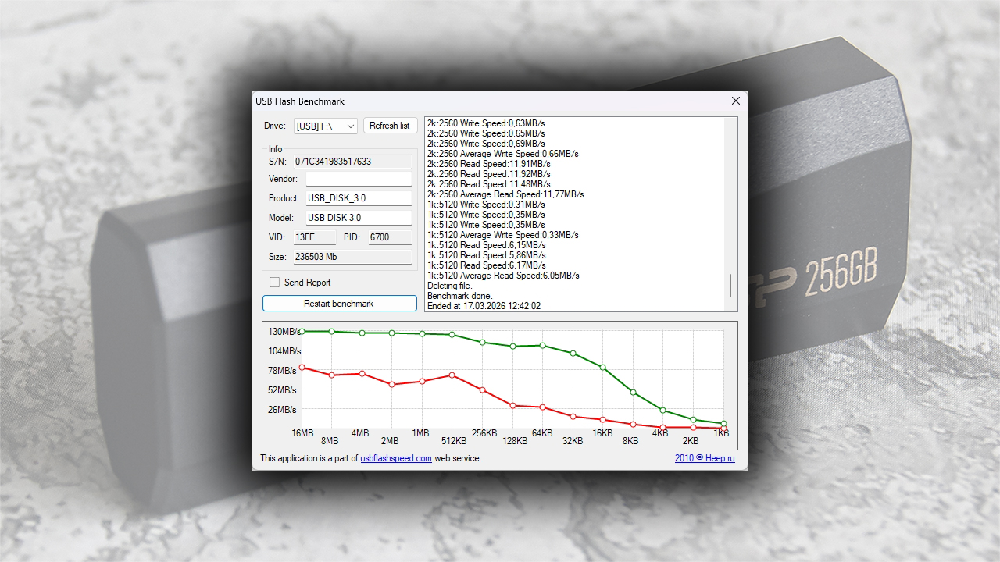Viewport: 1000px width, 562px height.
Task: Click the empty Vendor field
Action: [352, 179]
